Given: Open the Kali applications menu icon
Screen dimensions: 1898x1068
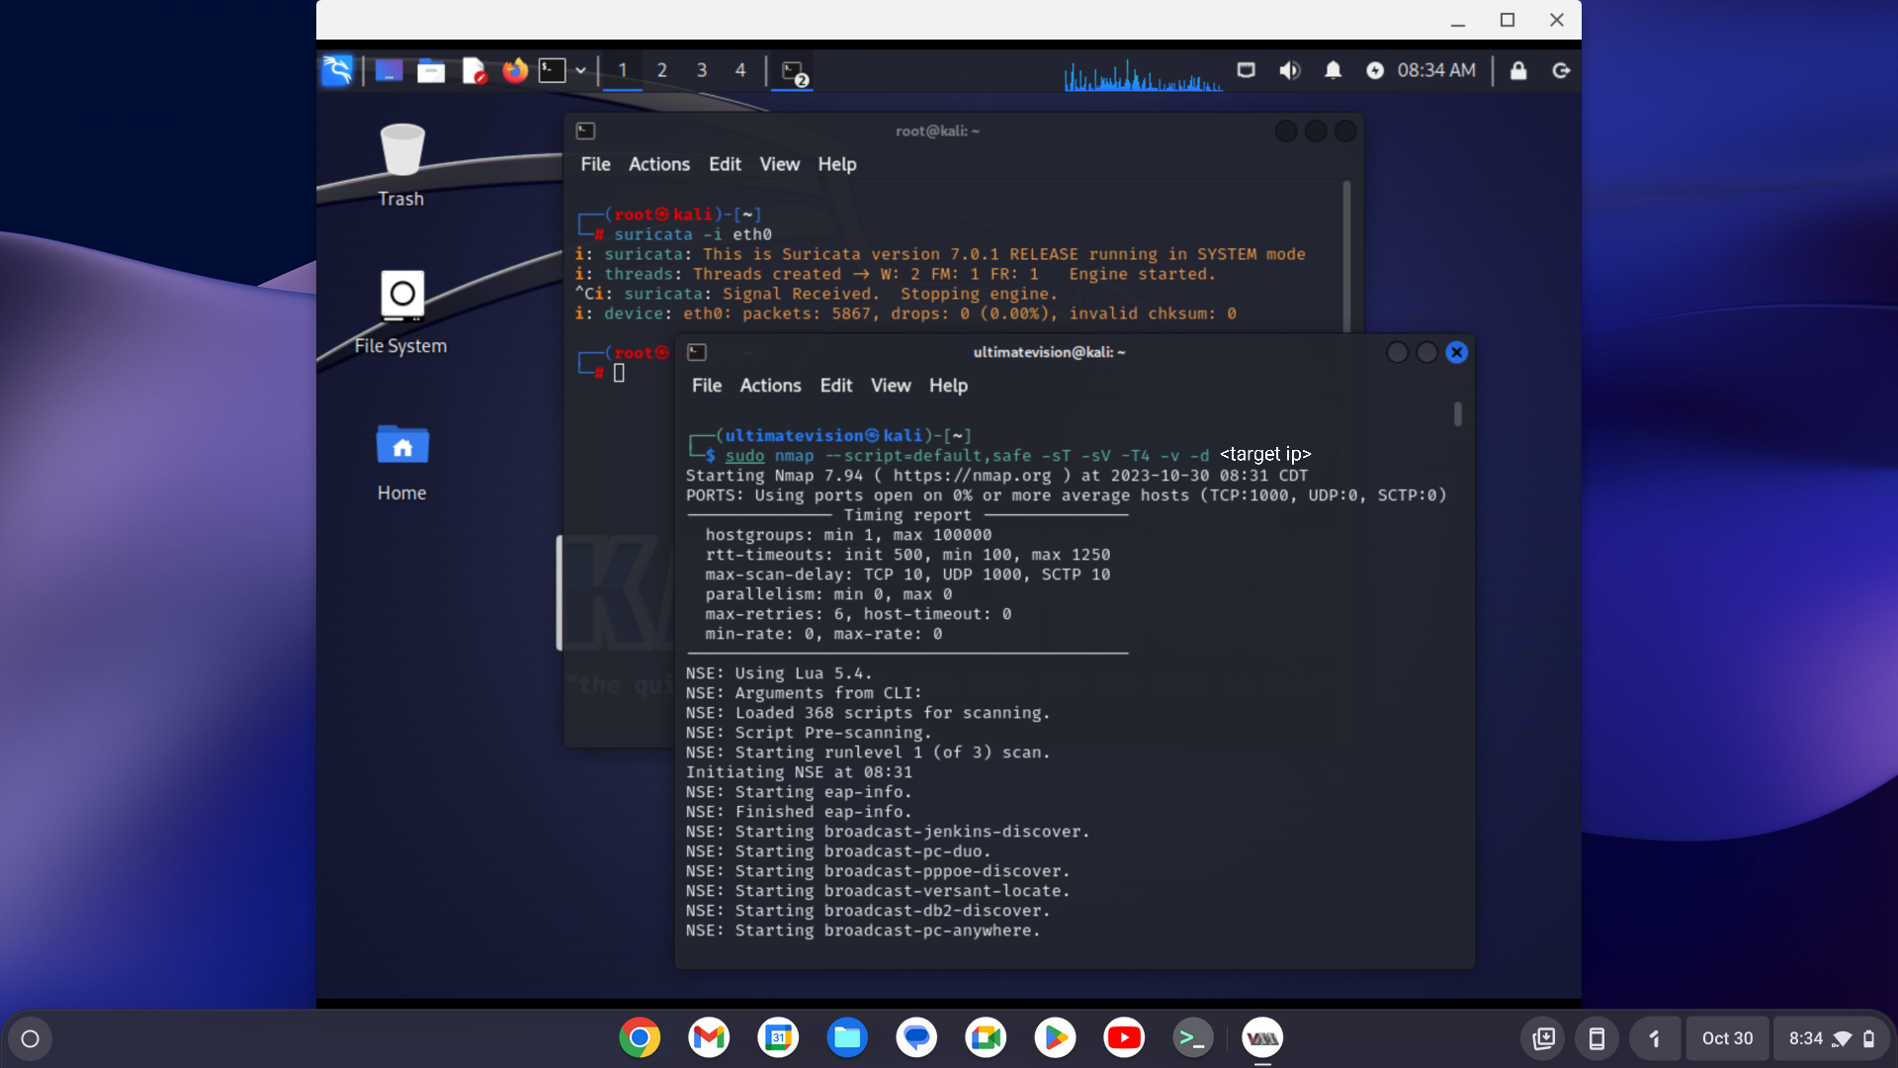Looking at the screenshot, I should (x=337, y=70).
